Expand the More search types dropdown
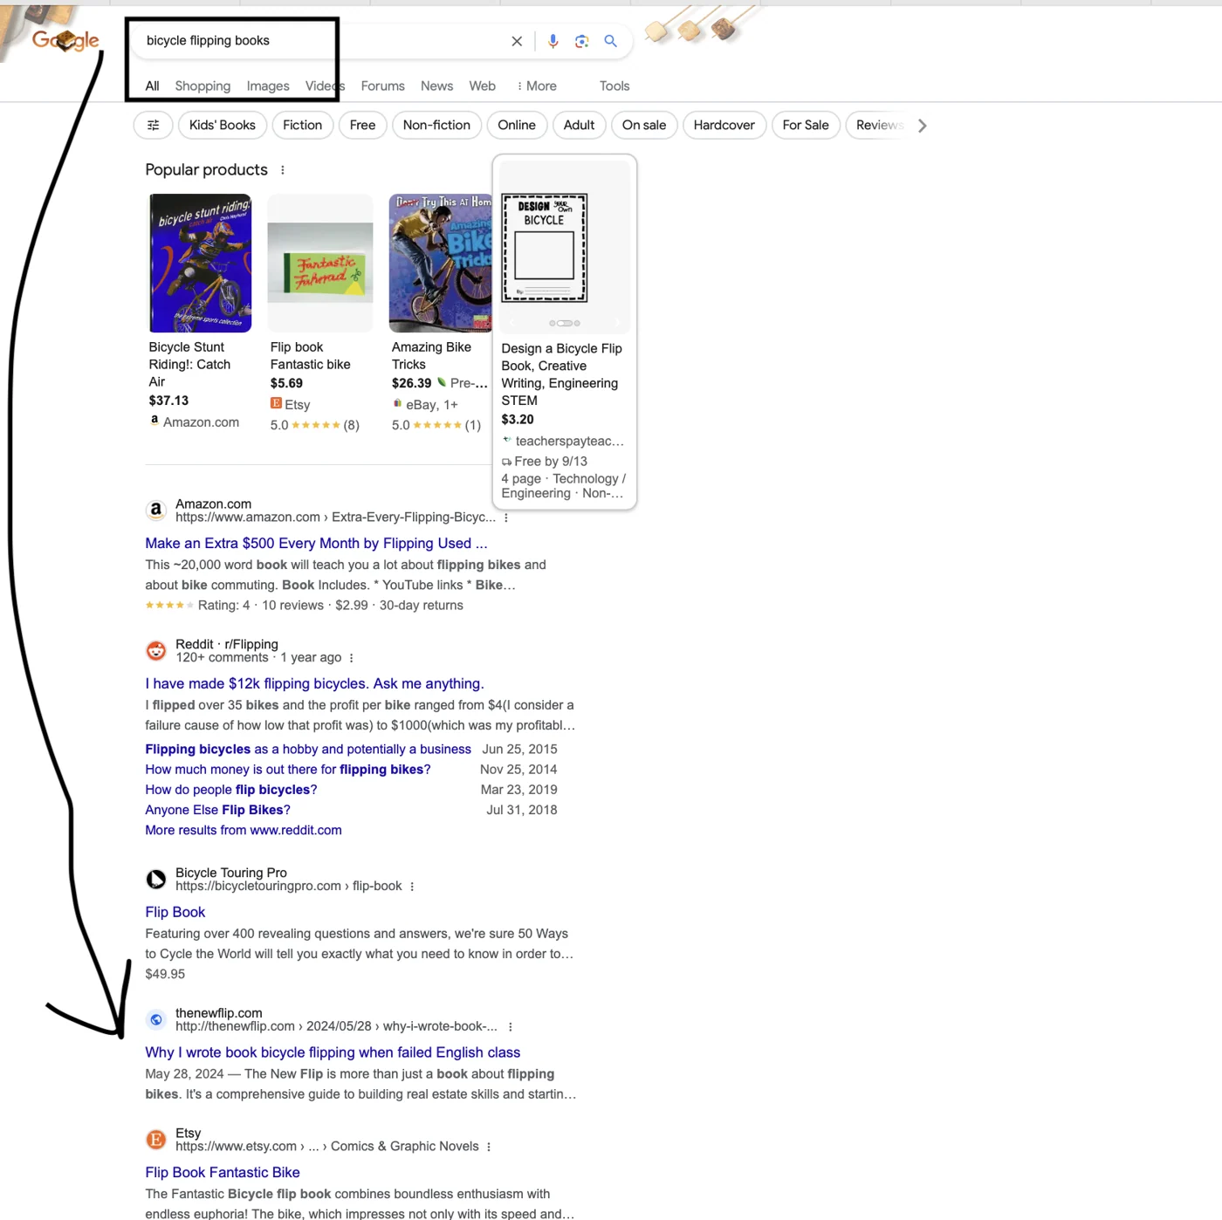Image resolution: width=1222 pixels, height=1220 pixels. point(537,86)
